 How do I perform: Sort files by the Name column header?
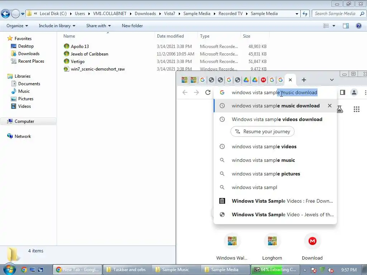point(69,36)
